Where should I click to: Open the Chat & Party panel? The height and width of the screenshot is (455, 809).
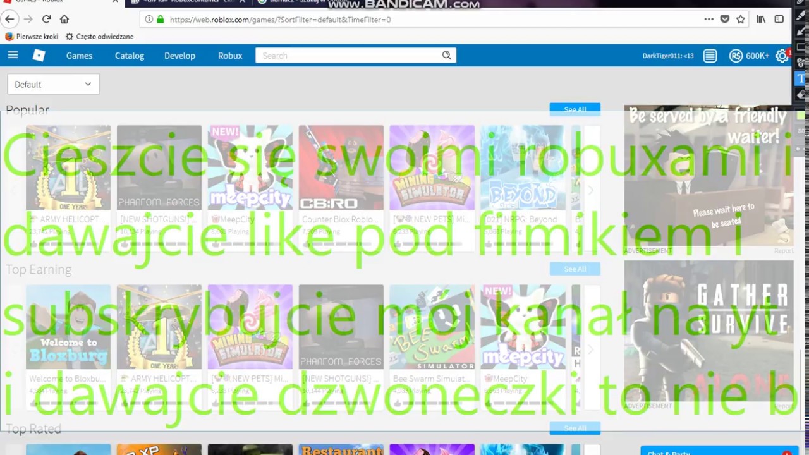coord(719,451)
